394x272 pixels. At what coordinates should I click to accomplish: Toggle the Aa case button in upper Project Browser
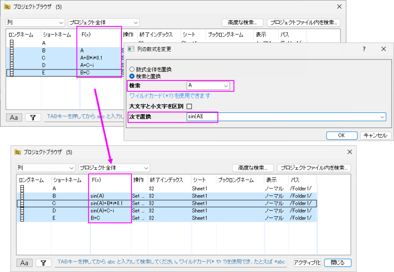(14, 117)
